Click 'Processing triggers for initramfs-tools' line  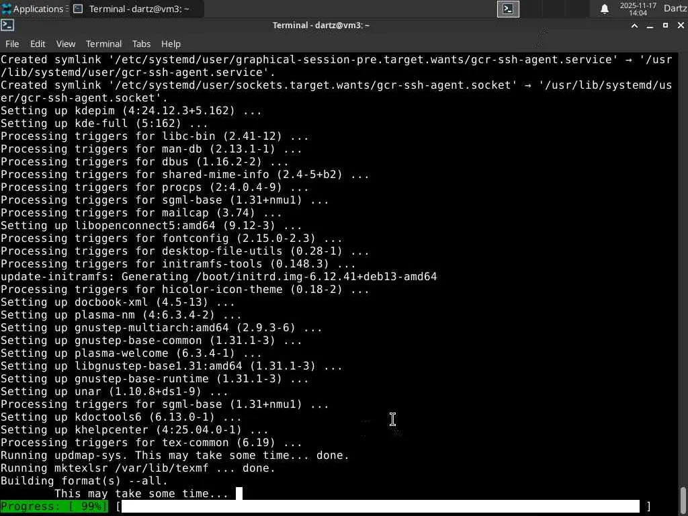[x=177, y=263]
